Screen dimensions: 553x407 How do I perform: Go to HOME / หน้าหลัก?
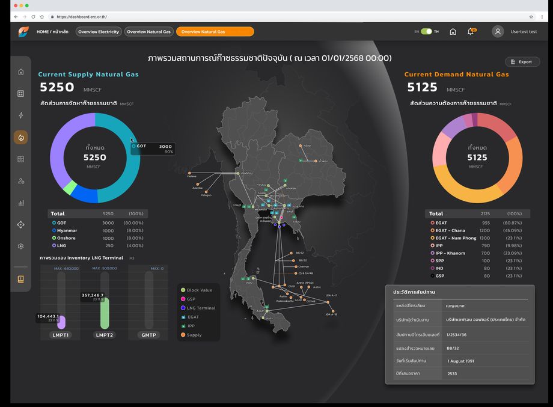click(x=52, y=32)
